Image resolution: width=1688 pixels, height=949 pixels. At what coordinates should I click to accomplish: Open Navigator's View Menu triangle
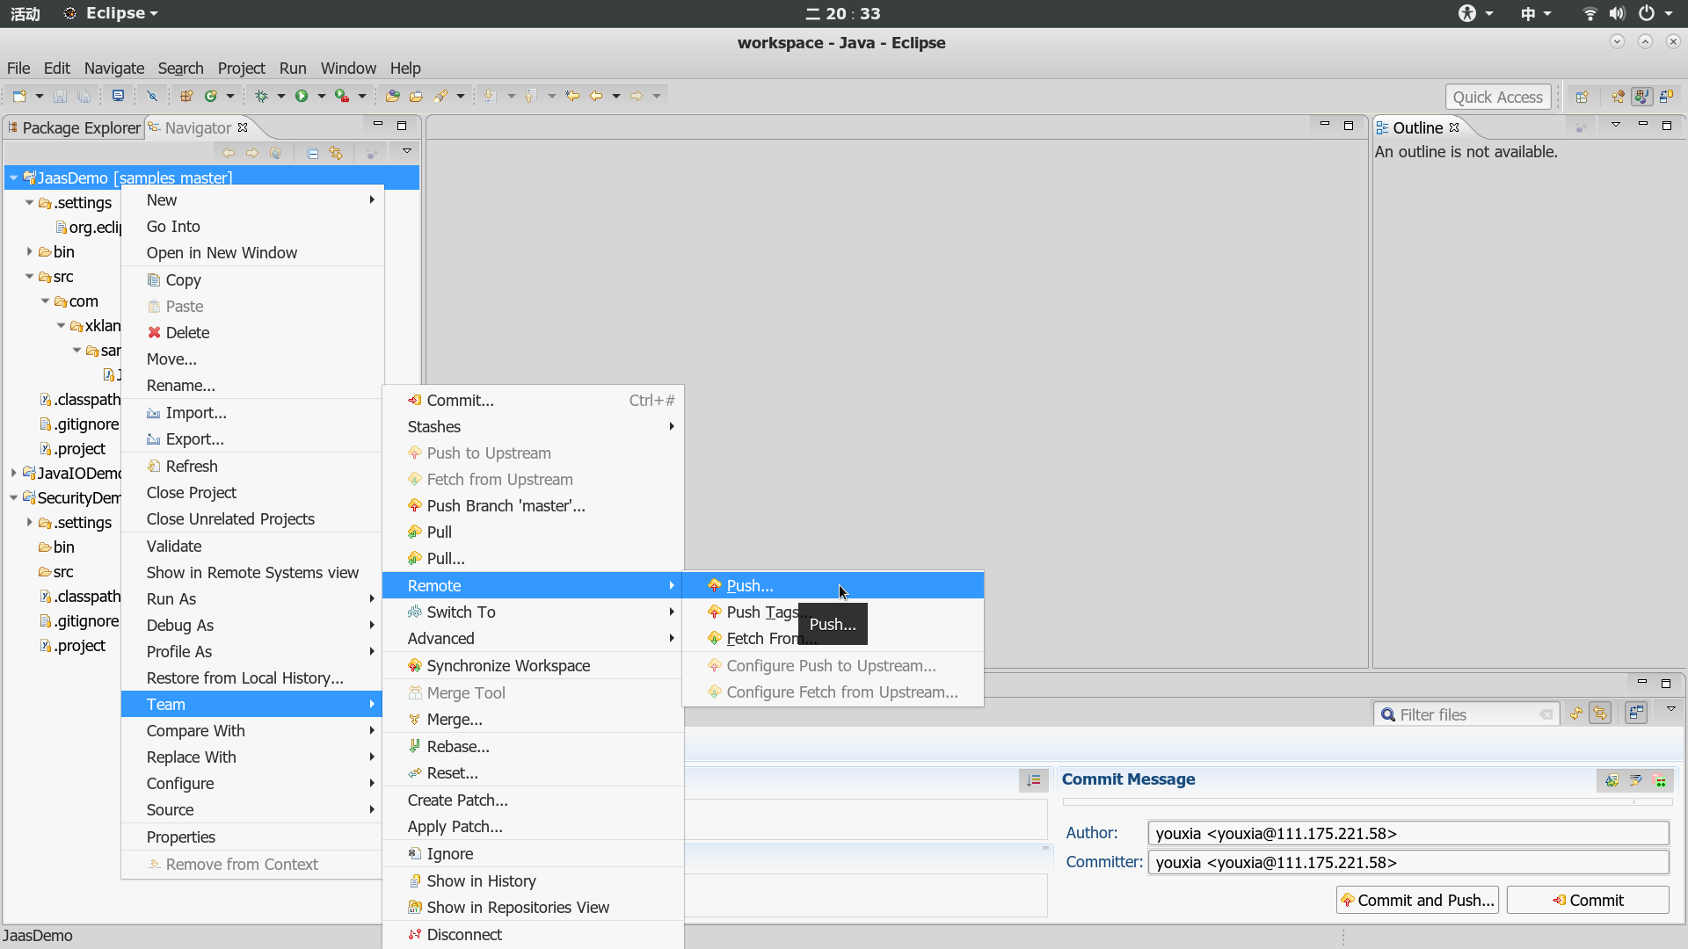(x=407, y=151)
